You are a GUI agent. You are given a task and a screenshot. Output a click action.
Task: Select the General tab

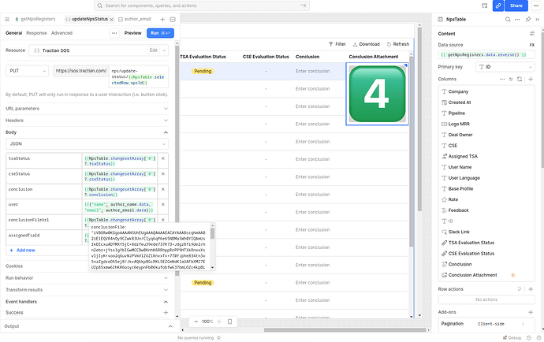point(14,33)
